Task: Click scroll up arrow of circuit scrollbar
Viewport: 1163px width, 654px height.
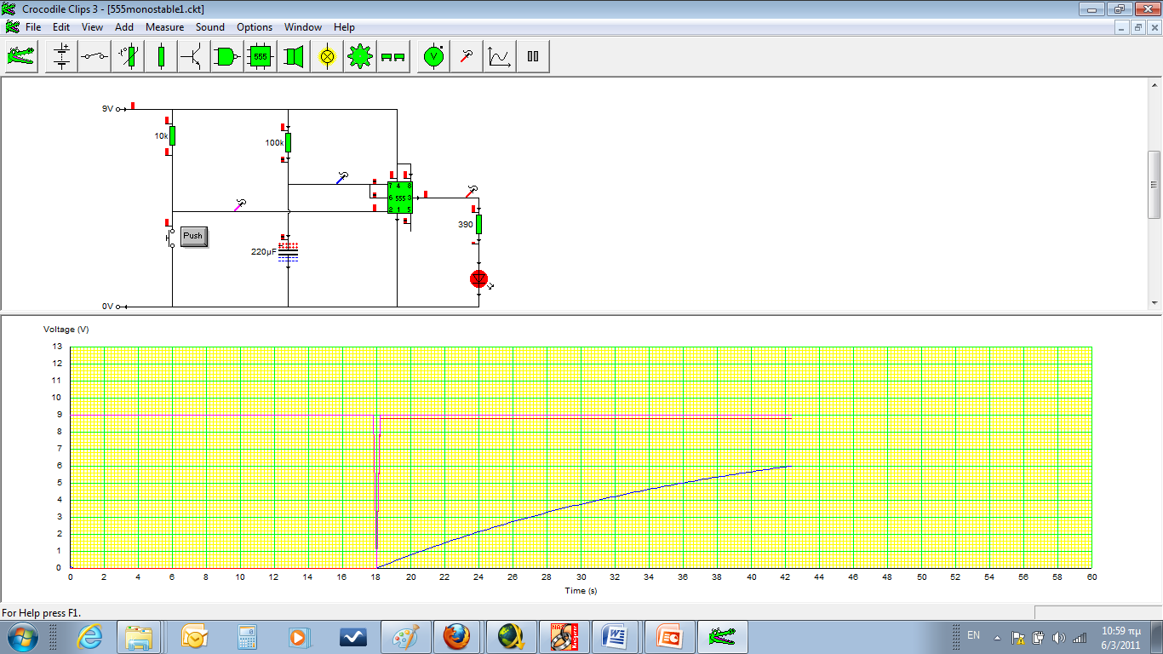Action: (1154, 84)
